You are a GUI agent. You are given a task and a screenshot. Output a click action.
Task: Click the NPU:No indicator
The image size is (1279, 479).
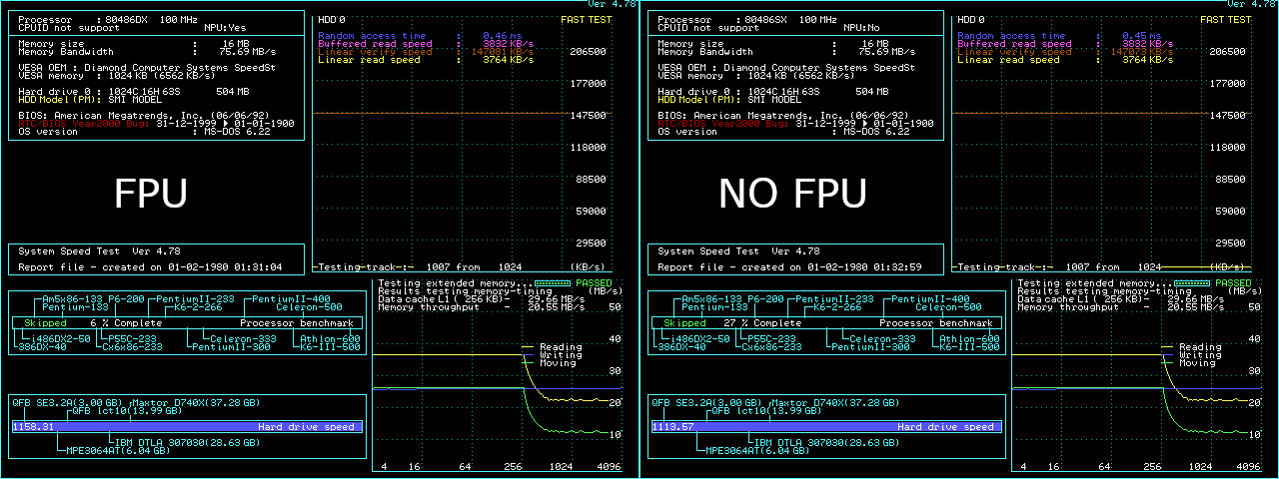tap(864, 28)
